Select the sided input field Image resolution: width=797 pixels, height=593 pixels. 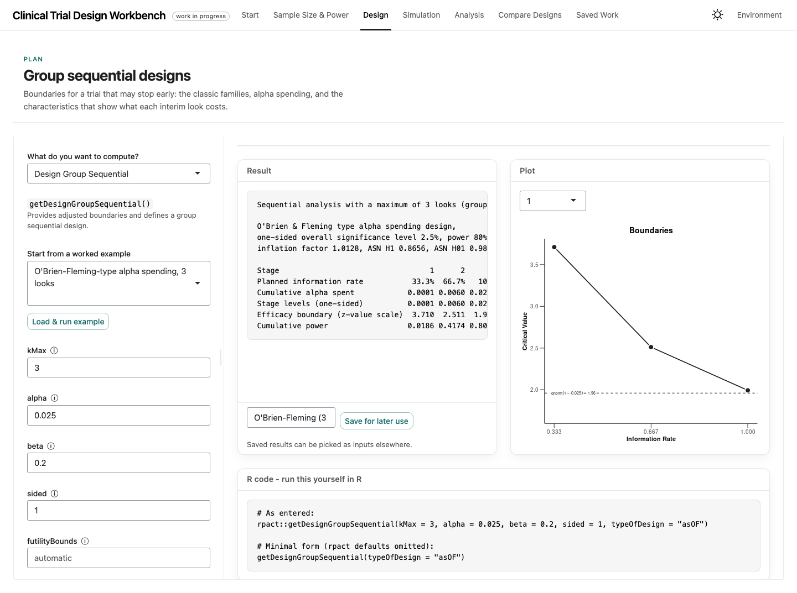pyautogui.click(x=118, y=510)
